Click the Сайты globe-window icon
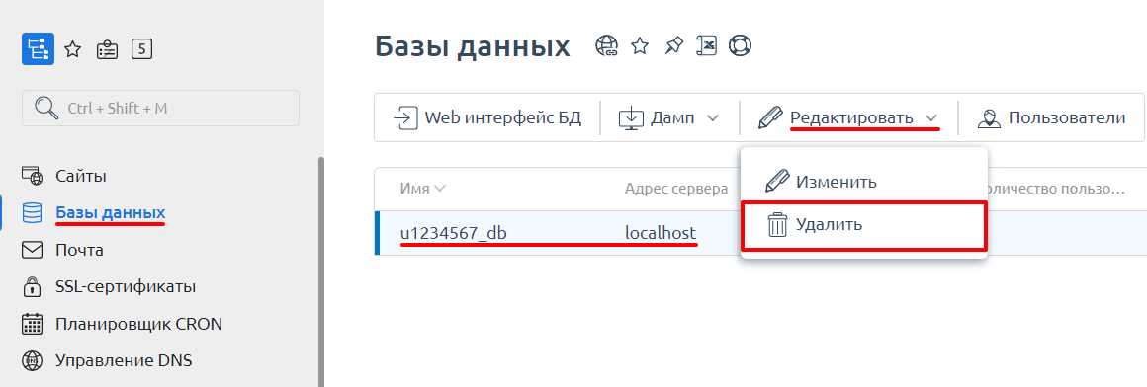The width and height of the screenshot is (1147, 387). pos(33,176)
